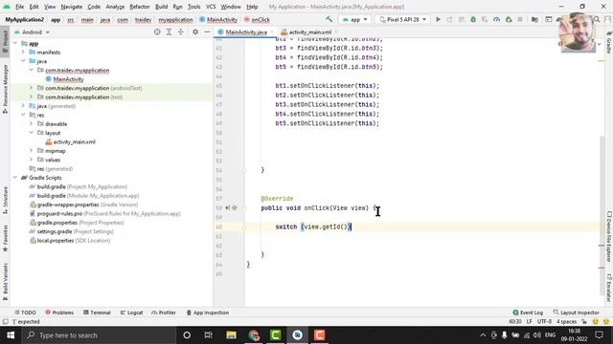
Task: Open the Event Log
Action: click(x=528, y=312)
